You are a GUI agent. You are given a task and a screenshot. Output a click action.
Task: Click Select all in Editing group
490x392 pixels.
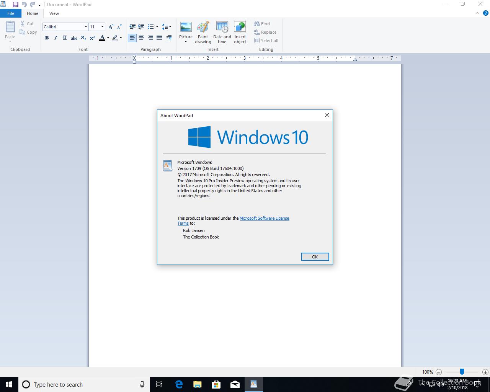tap(266, 41)
